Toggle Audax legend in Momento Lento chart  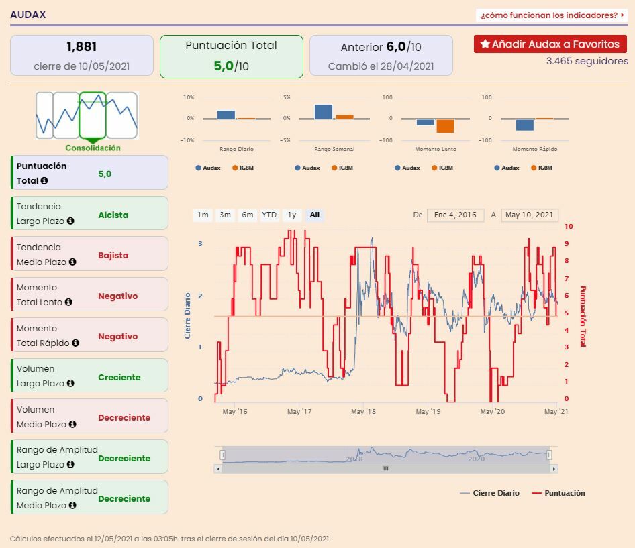tap(407, 168)
